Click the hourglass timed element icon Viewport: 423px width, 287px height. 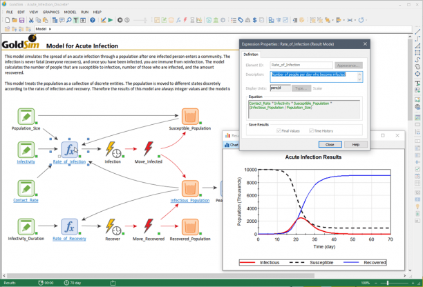pos(192,20)
